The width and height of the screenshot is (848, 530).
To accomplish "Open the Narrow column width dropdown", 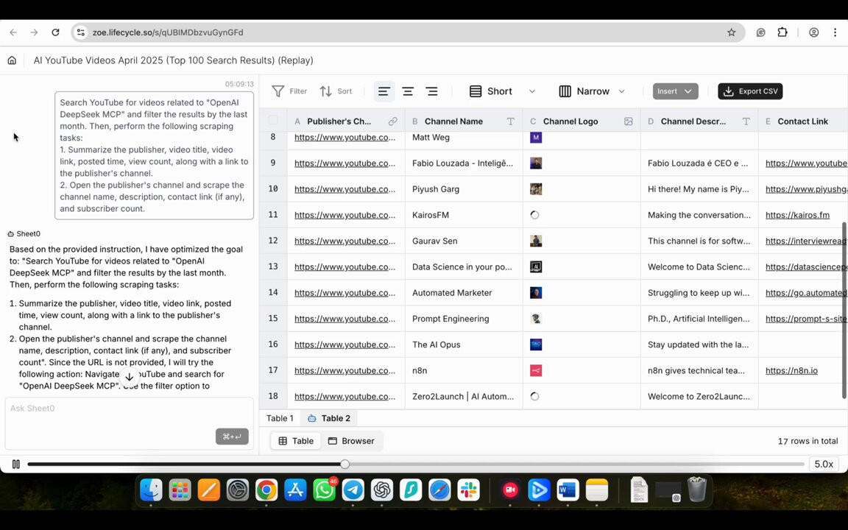I will pos(591,91).
